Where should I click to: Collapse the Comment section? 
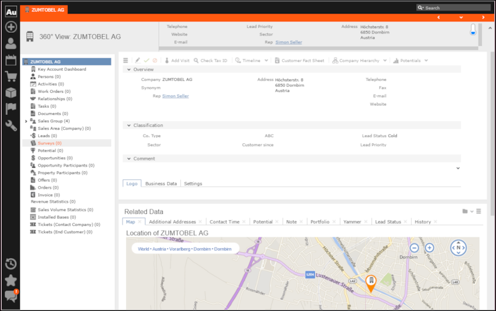pos(129,159)
